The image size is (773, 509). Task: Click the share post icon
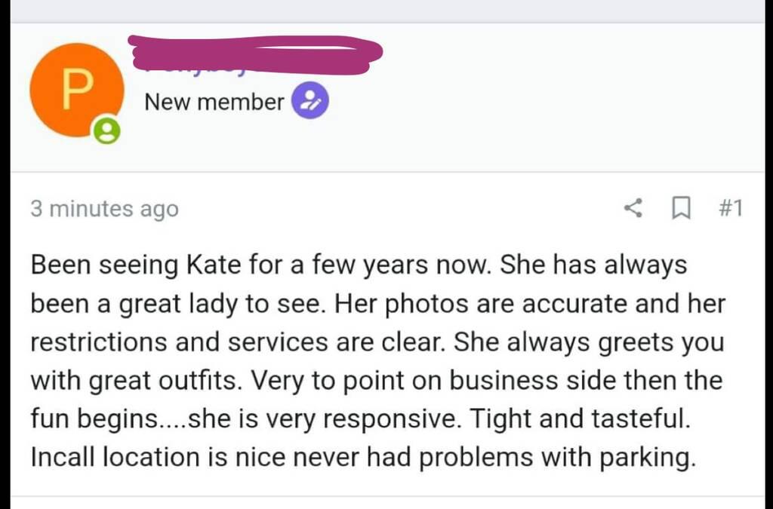tap(634, 209)
